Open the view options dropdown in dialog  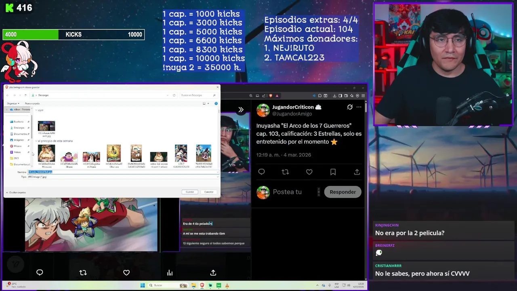click(x=208, y=103)
